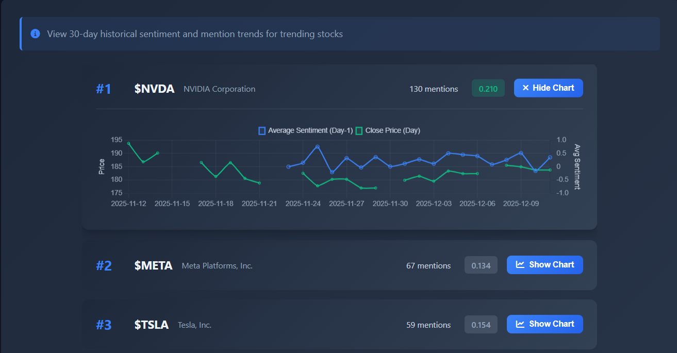Screen dimensions: 677x353
Task: Select the $TSLA ticker symbol
Action: point(152,325)
